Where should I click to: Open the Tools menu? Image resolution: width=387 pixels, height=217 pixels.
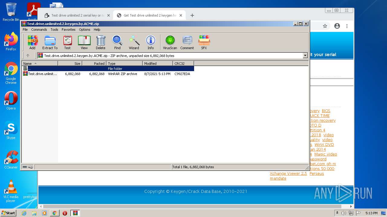pos(54,30)
